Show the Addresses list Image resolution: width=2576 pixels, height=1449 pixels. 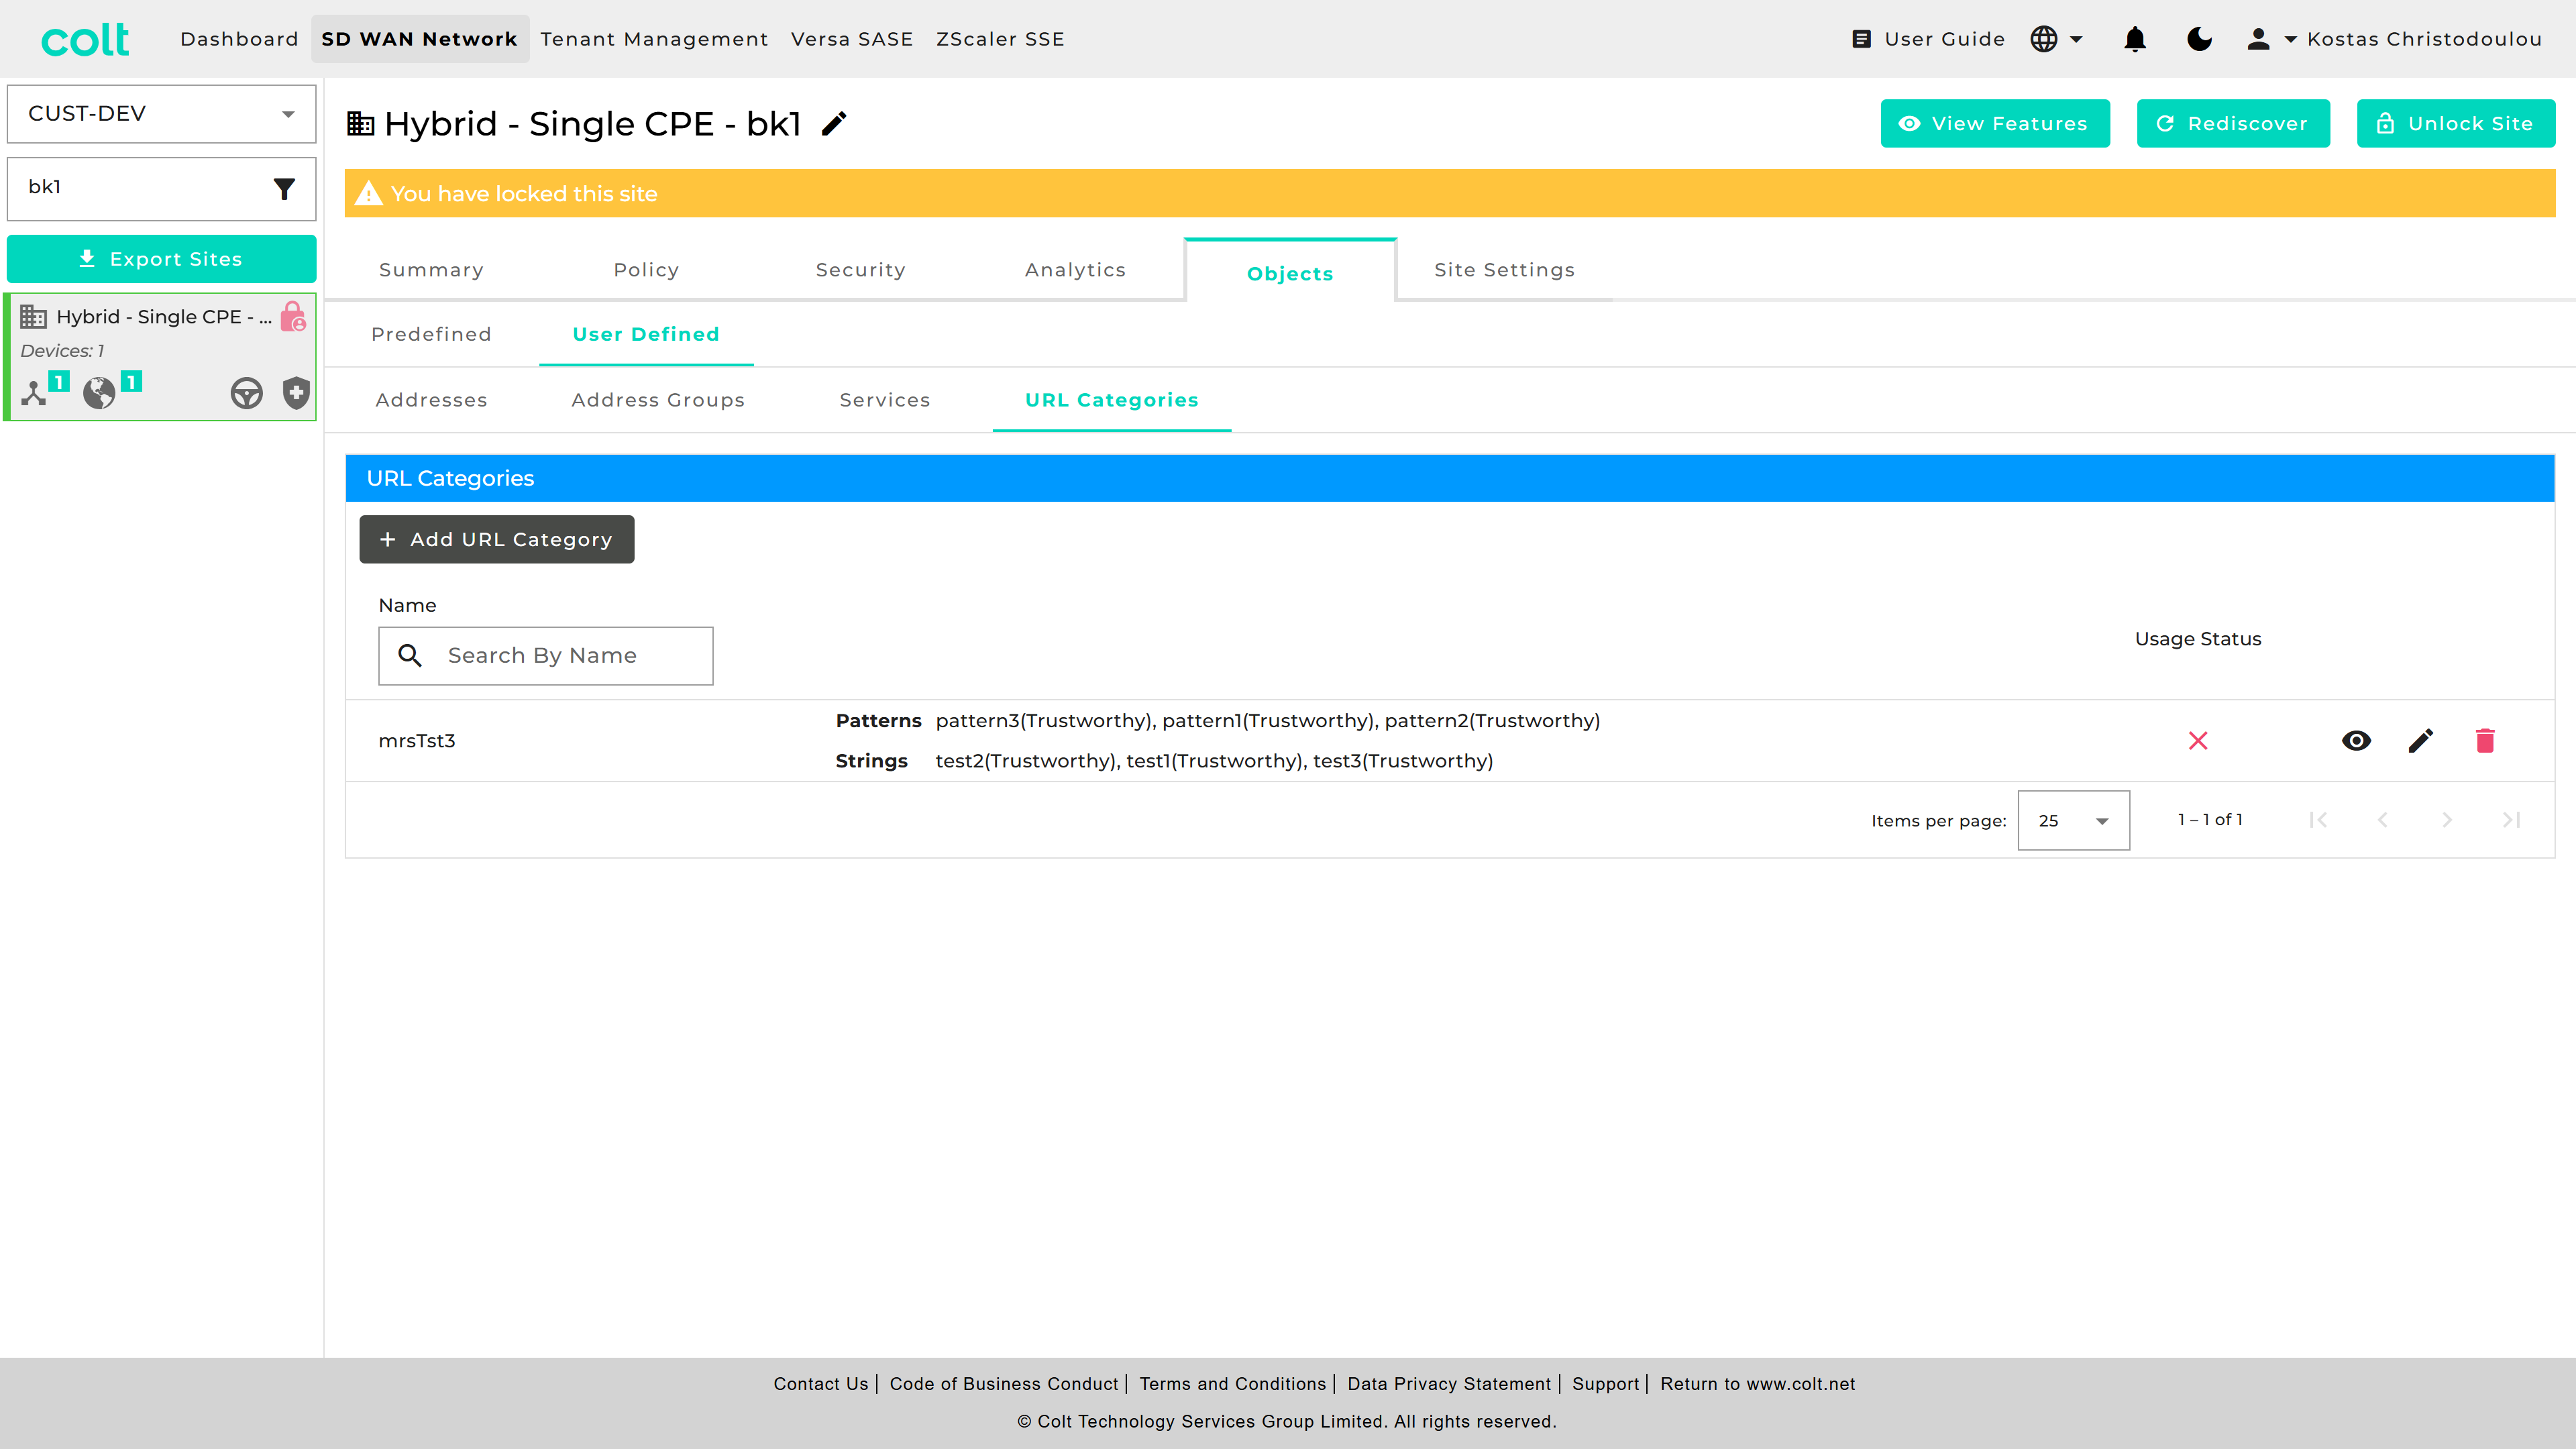(x=431, y=400)
